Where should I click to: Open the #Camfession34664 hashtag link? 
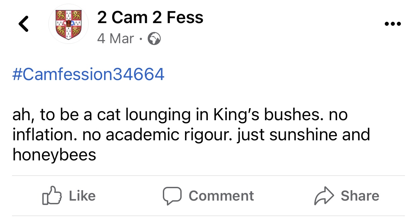click(x=89, y=74)
